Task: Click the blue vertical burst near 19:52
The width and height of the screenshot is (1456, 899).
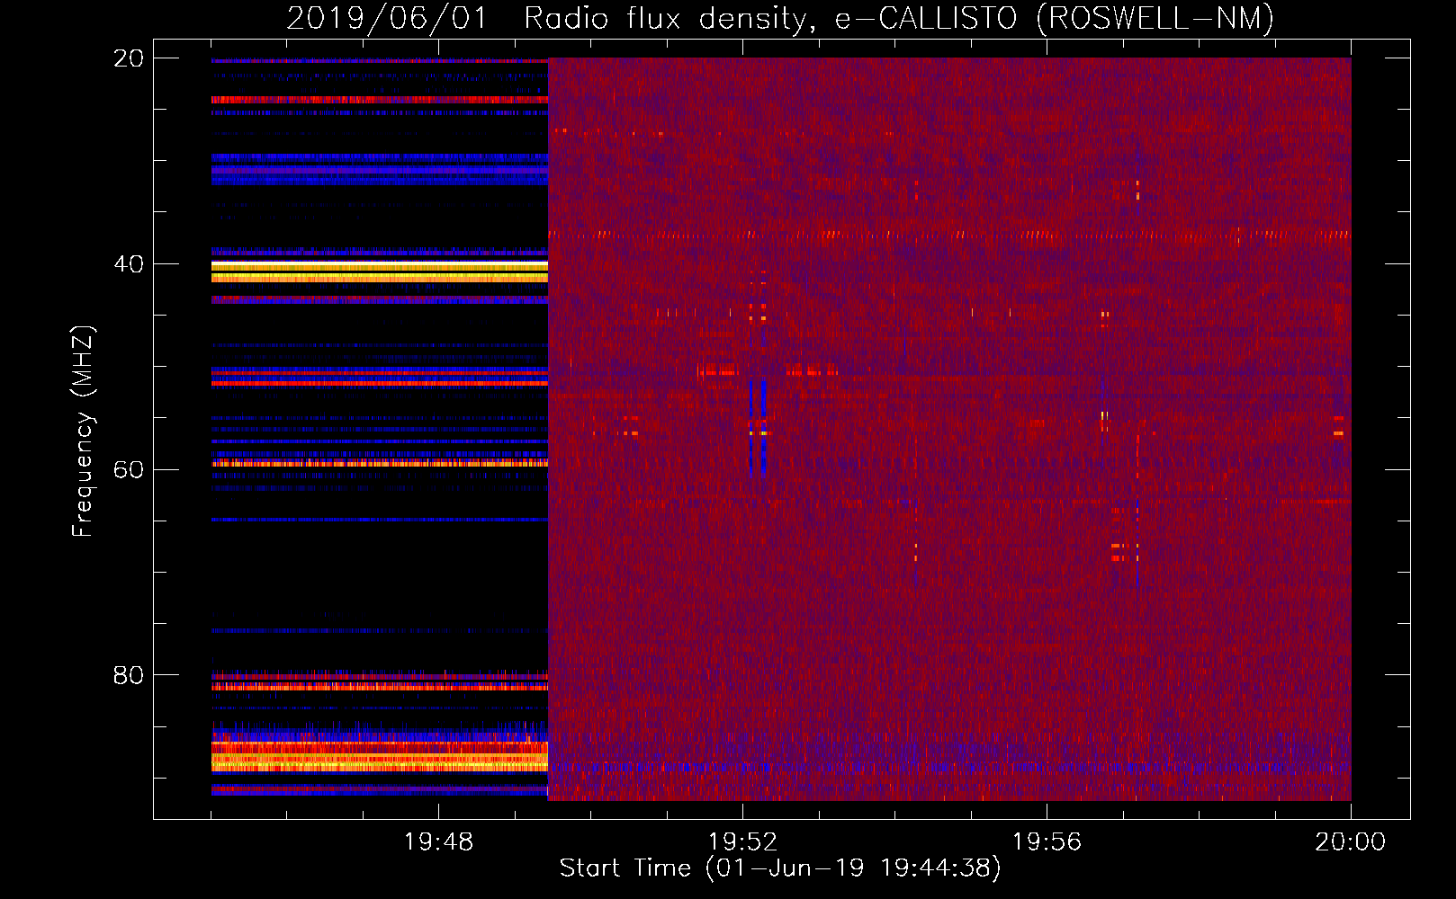Action: (x=763, y=427)
